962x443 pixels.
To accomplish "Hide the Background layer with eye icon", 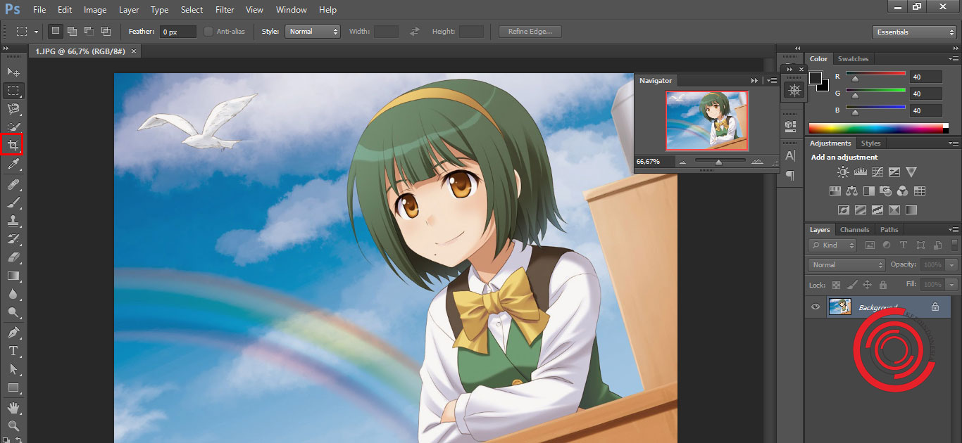I will (x=816, y=307).
